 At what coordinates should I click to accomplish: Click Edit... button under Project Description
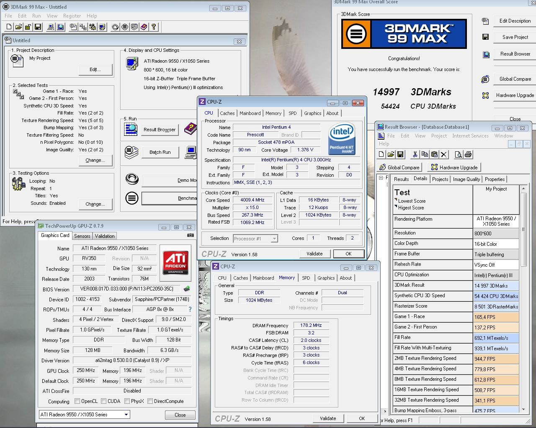[x=95, y=69]
